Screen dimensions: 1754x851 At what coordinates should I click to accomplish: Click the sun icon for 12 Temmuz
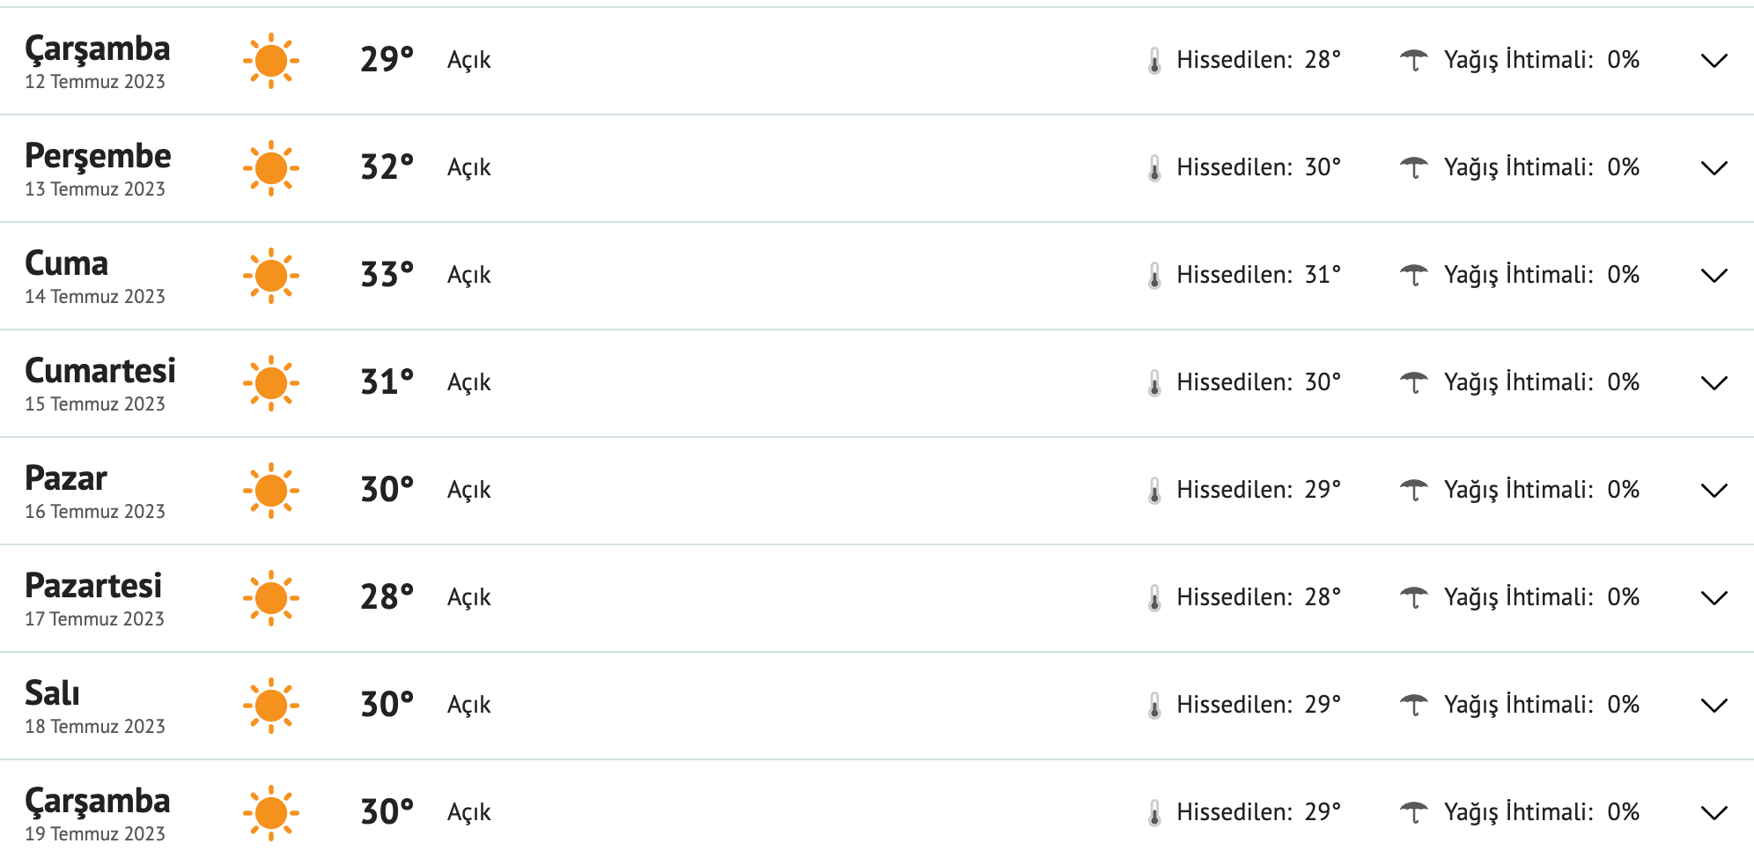pyautogui.click(x=271, y=61)
